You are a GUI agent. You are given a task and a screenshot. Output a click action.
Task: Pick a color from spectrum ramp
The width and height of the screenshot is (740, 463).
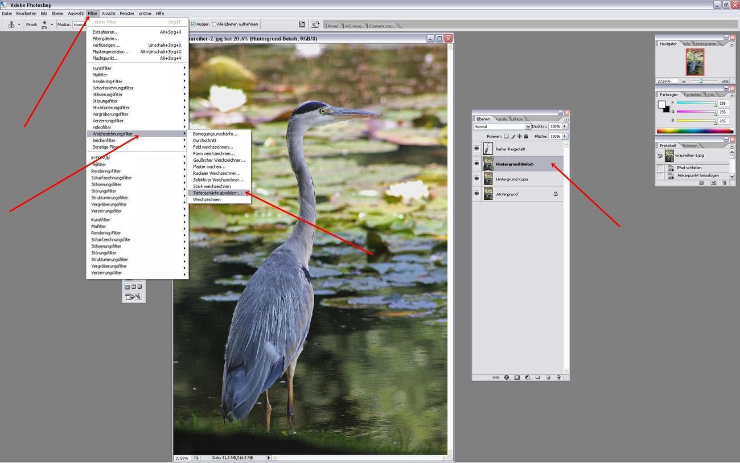point(694,132)
